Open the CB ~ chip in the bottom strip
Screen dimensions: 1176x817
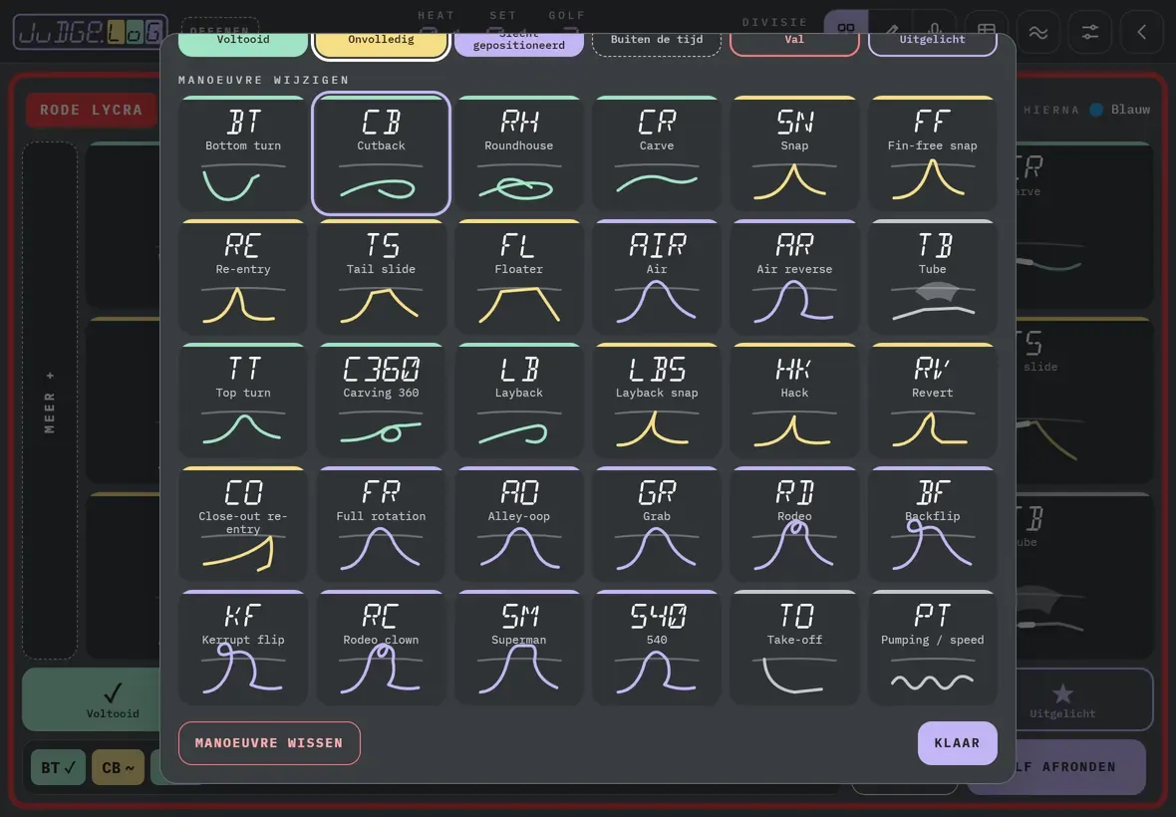pos(118,767)
